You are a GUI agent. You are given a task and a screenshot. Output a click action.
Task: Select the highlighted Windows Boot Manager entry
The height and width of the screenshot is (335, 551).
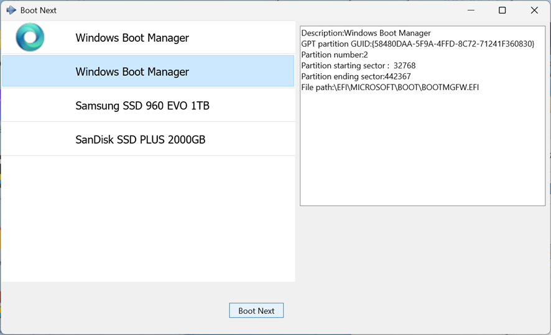[x=132, y=71]
